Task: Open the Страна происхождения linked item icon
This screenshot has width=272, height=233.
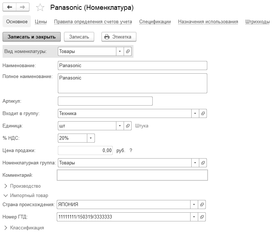Action: click(202, 204)
